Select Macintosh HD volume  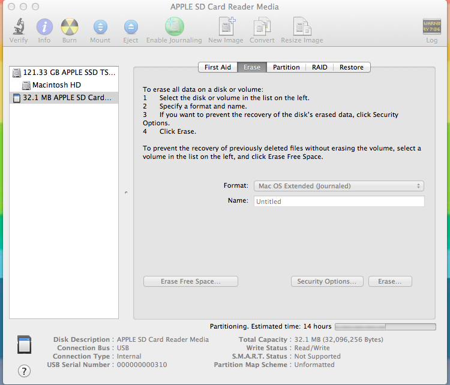pyautogui.click(x=64, y=85)
